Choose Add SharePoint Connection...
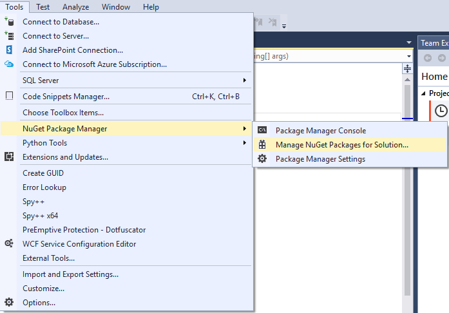The height and width of the screenshot is (313, 449). [x=126, y=50]
